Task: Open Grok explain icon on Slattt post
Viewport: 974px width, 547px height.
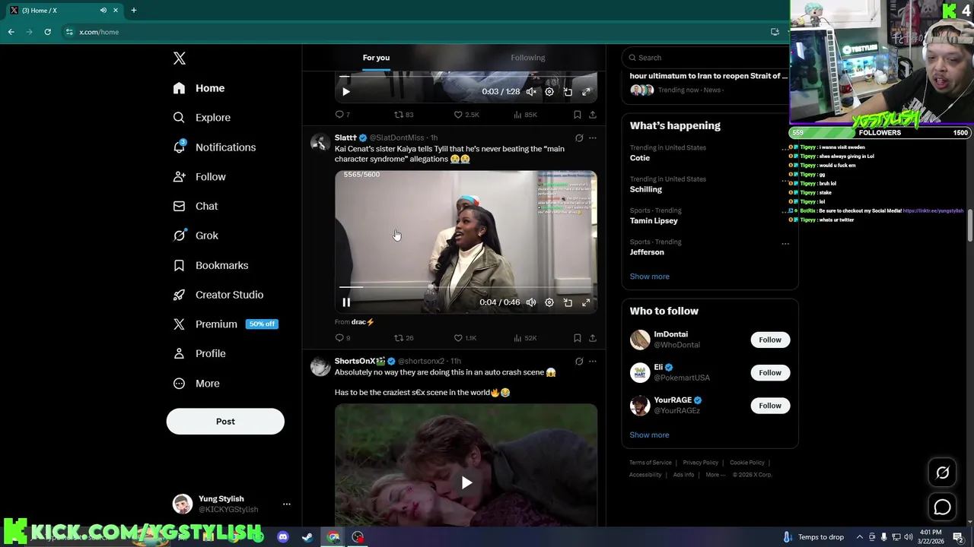Action: 579,138
